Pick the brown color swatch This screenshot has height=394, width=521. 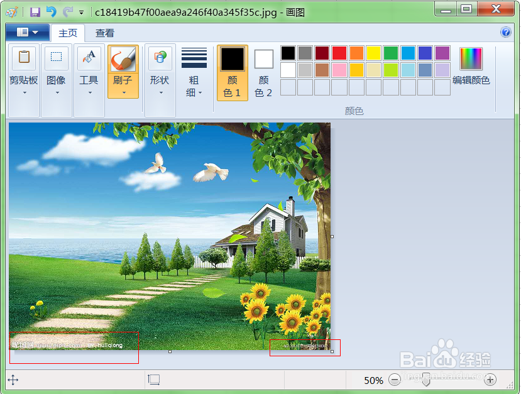[322, 70]
